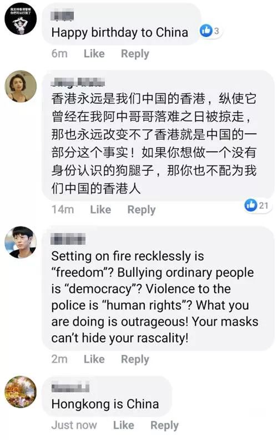Open blurred username above 'Setting on fire'
The width and height of the screenshot is (277, 440).
[x=68, y=240]
